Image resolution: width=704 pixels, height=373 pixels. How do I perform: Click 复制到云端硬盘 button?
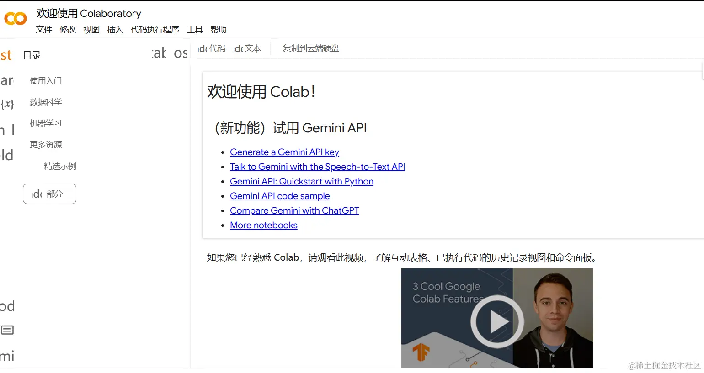pyautogui.click(x=311, y=48)
